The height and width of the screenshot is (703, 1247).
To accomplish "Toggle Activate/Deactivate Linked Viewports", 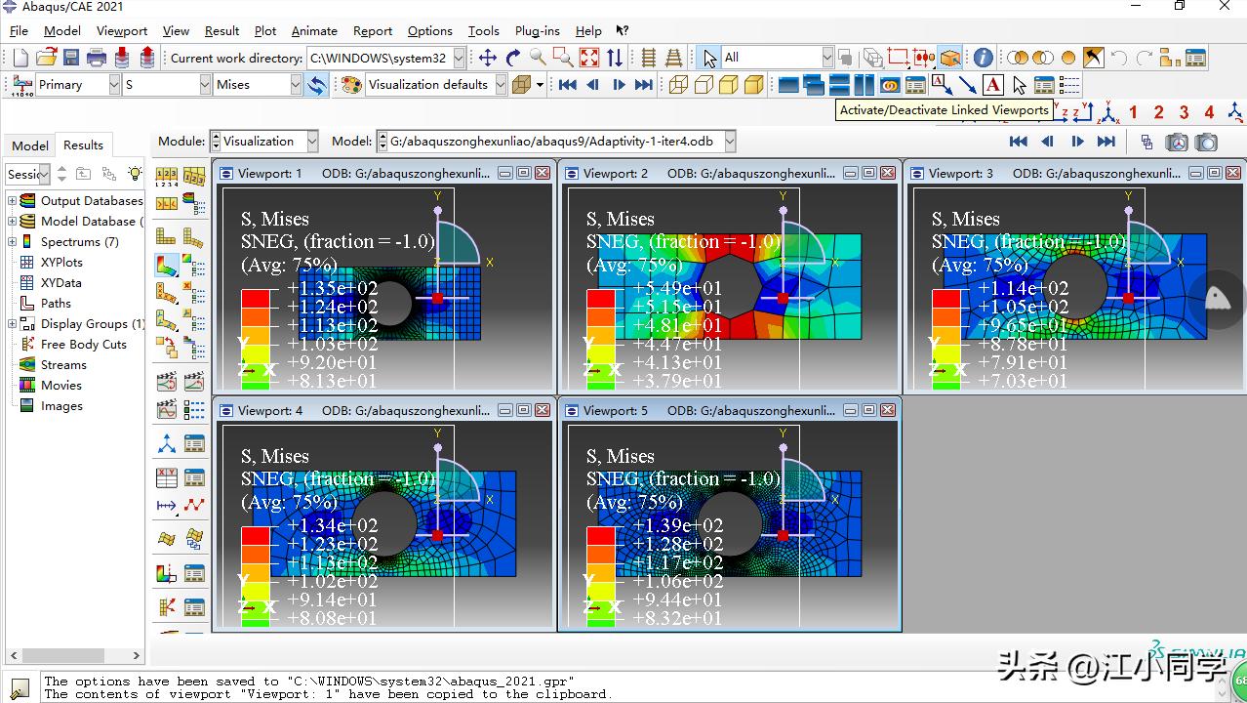I will coord(889,85).
